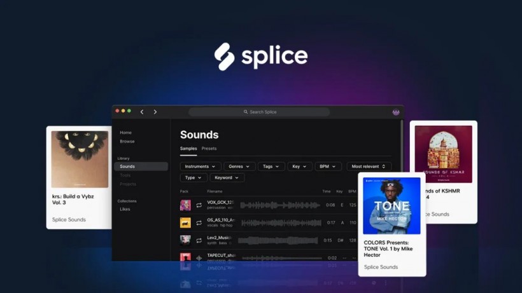This screenshot has height=293, width=522.
Task: Expand the Keyword filter dropdown
Action: click(227, 178)
